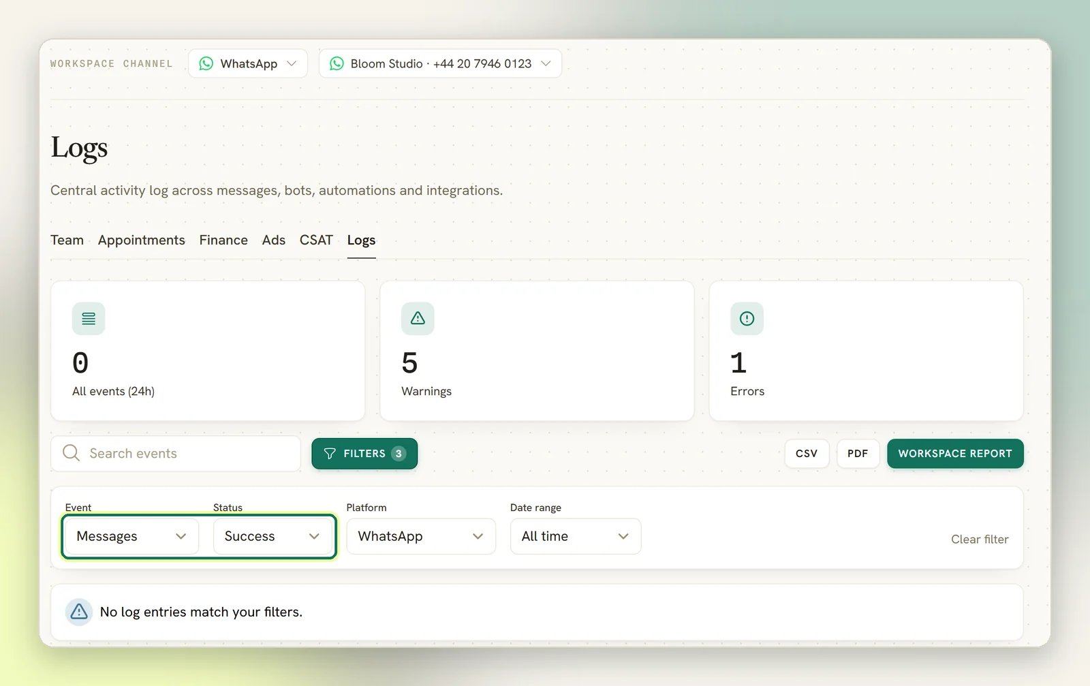The height and width of the screenshot is (686, 1090).
Task: Click the 'WORKSPACE CHANNEL' label
Action: click(111, 63)
